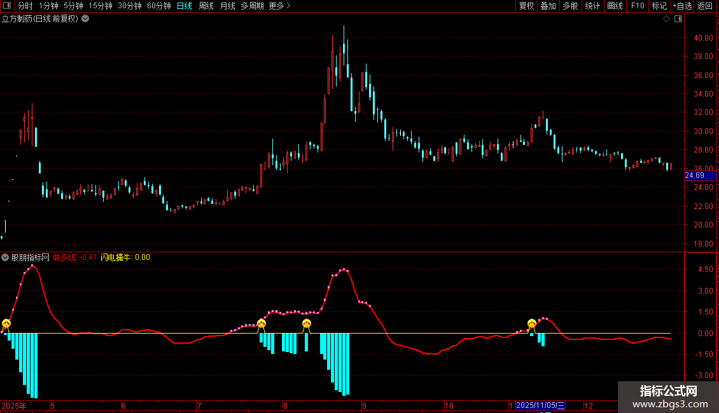Screen dimensions: 719x413
Task: Open the 统计 statistics tool
Action: click(592, 6)
